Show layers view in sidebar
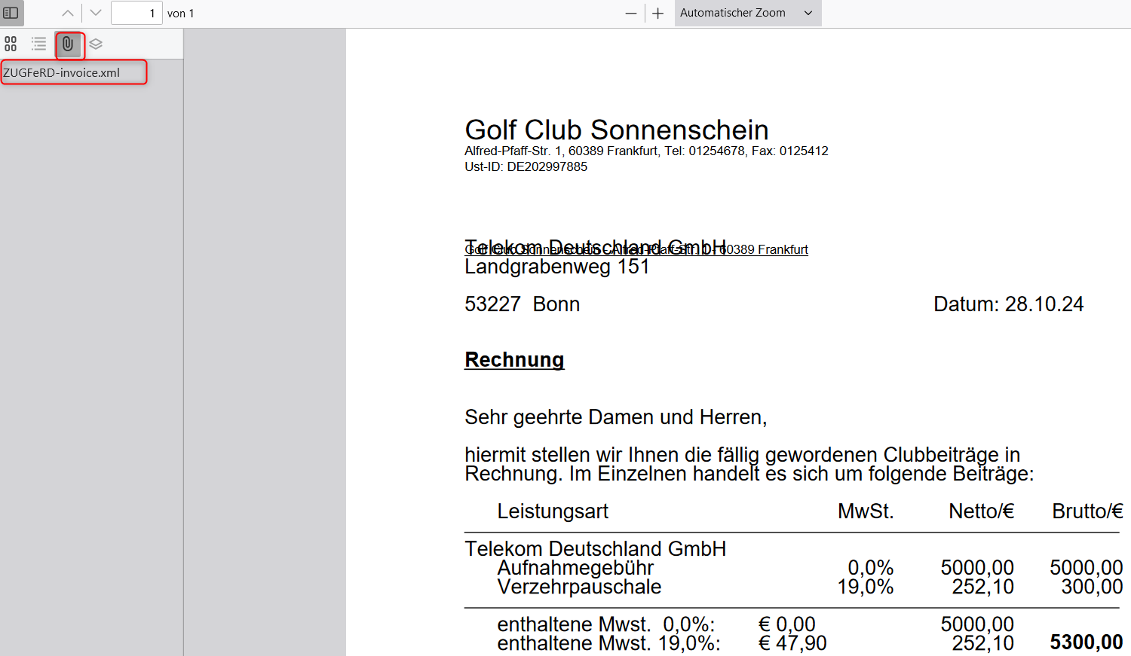Image resolution: width=1131 pixels, height=656 pixels. [96, 44]
